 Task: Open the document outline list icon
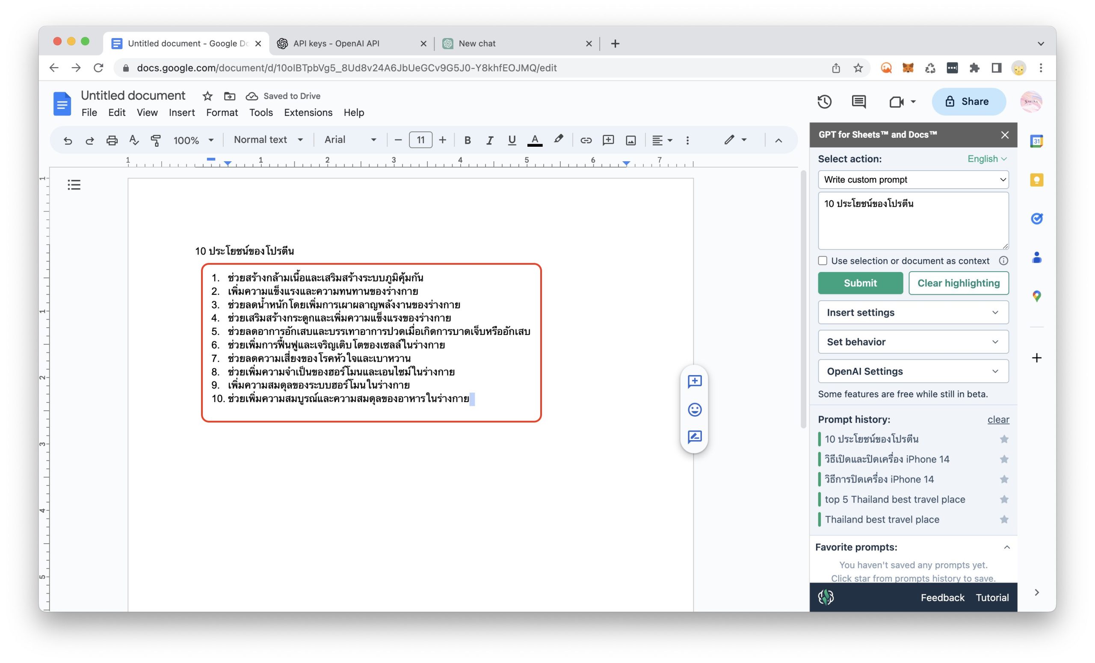[x=74, y=184]
